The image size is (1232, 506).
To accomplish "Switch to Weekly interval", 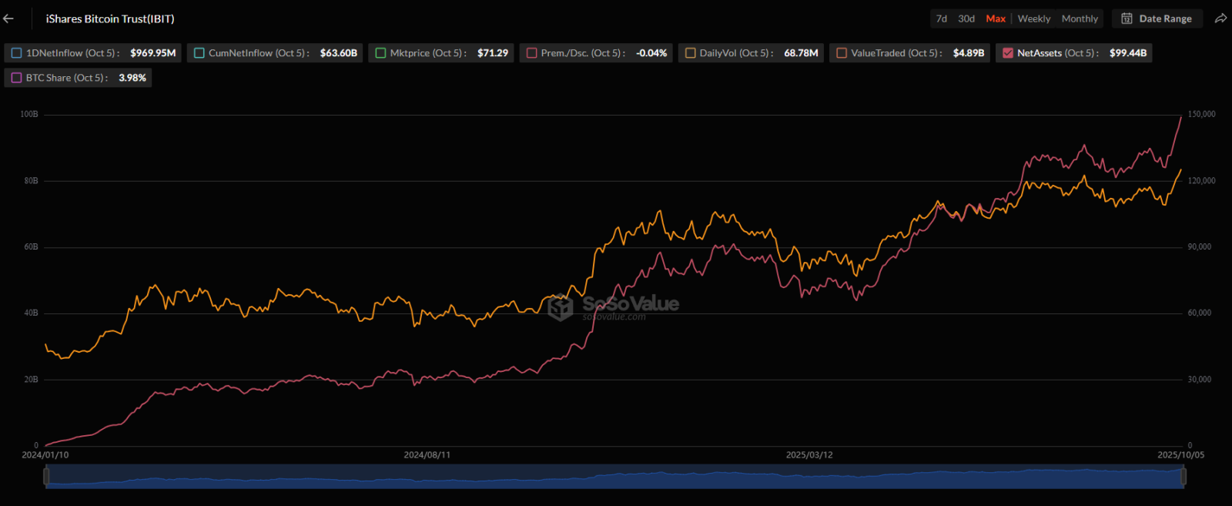I will click(1033, 18).
